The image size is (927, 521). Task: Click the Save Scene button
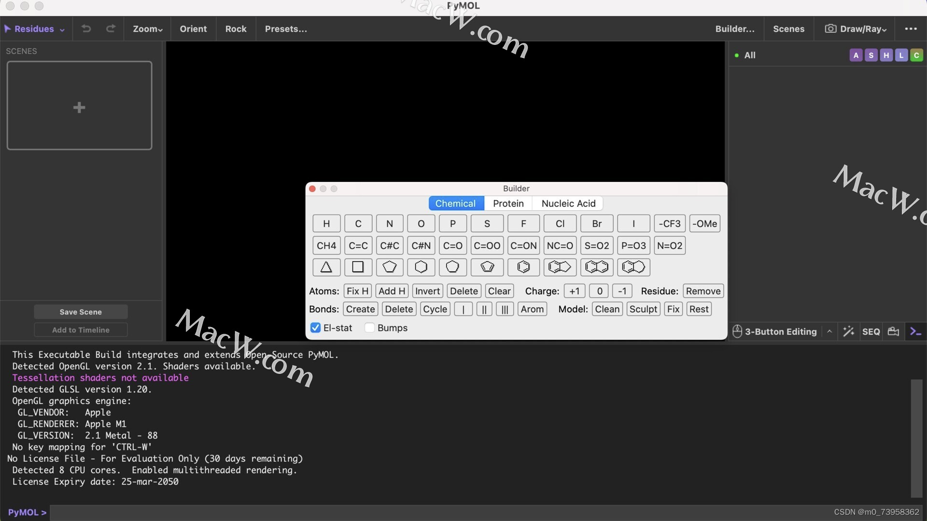coord(81,312)
